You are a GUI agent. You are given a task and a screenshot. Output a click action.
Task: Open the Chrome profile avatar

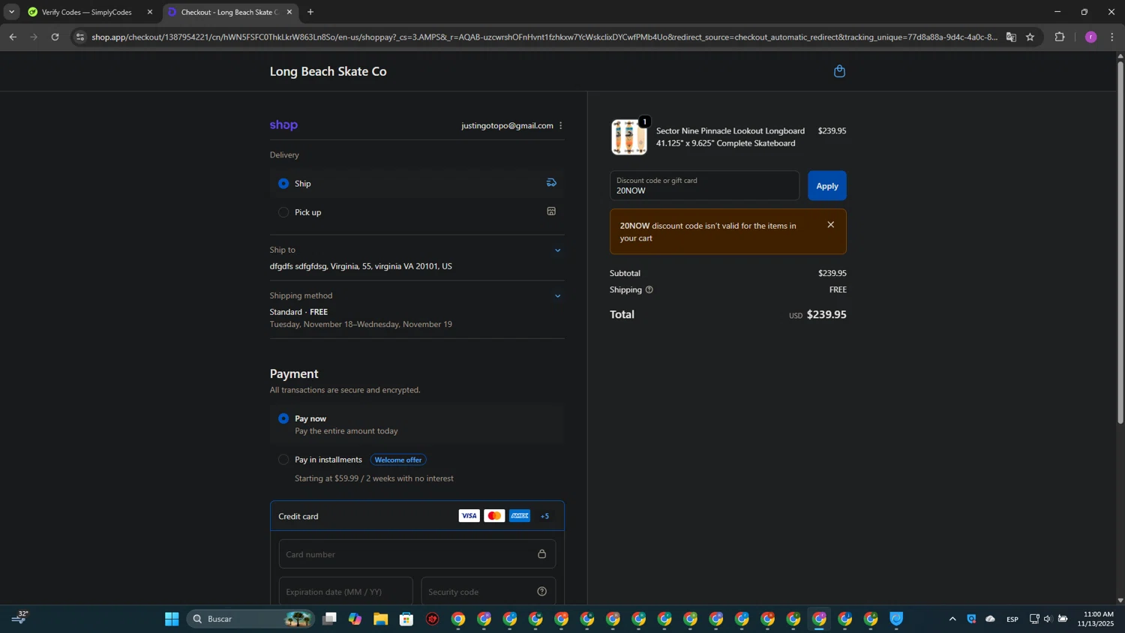click(1090, 37)
